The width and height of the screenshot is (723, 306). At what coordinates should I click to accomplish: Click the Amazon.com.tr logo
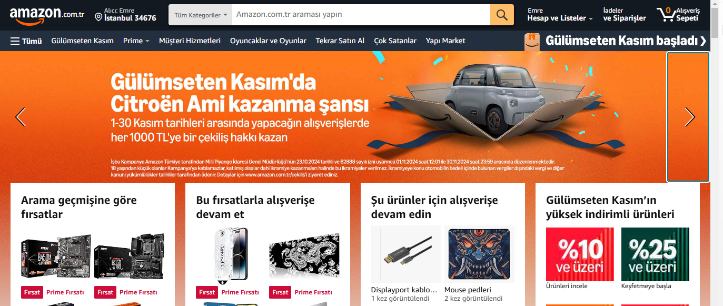click(x=47, y=16)
